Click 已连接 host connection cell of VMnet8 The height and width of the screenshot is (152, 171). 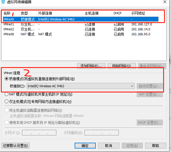pos(90,34)
